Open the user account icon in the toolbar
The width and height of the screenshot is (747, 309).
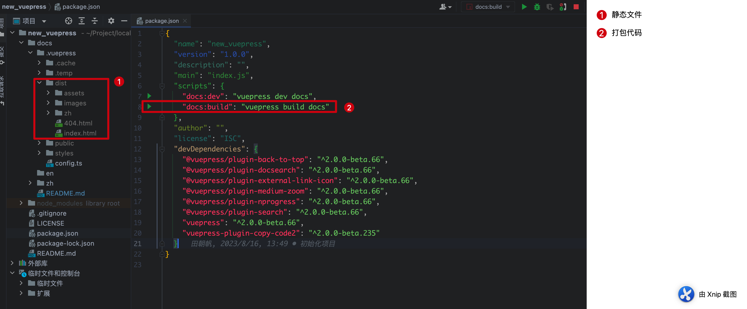[445, 7]
